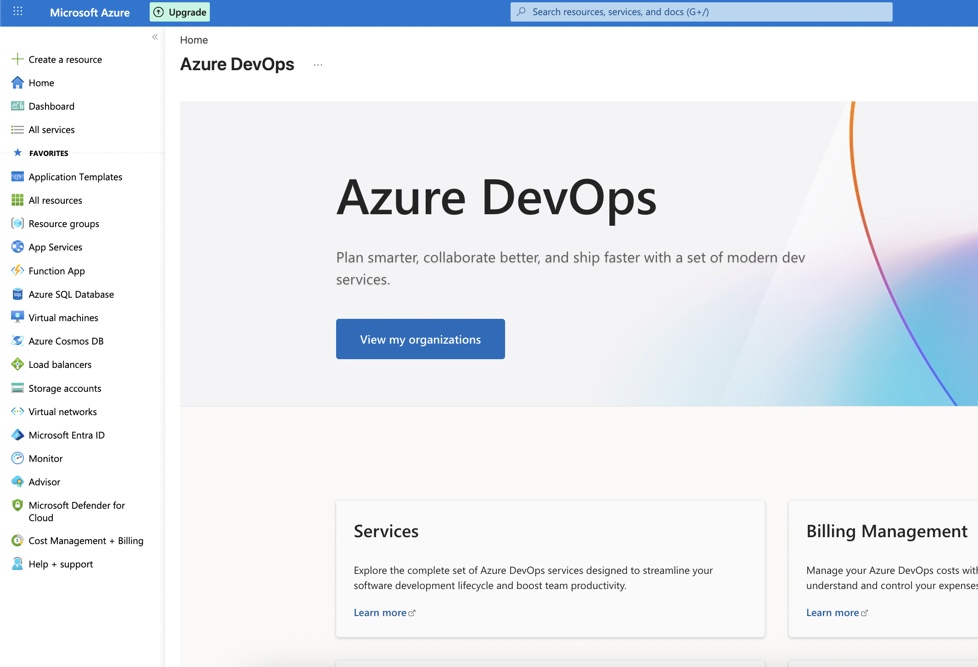This screenshot has height=667, width=978.
Task: Open the Azure DevOps ellipsis menu
Action: click(x=318, y=65)
